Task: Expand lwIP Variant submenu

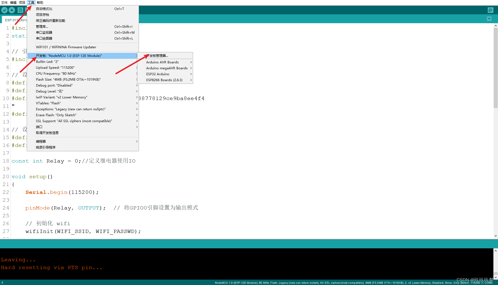Action: (83, 97)
